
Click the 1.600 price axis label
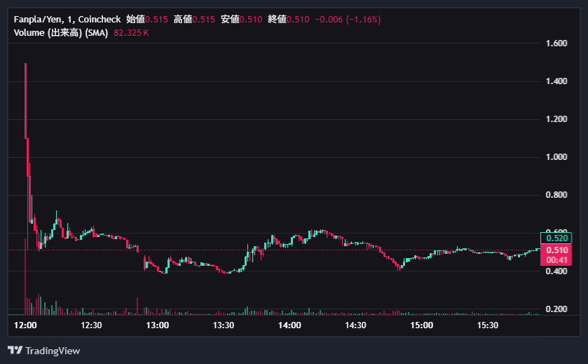[556, 43]
